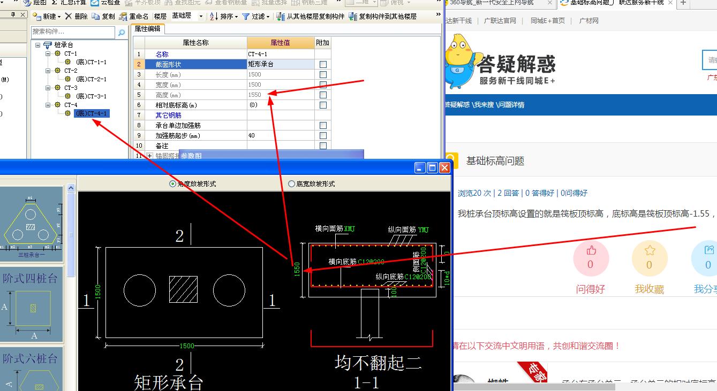Open the 同城E+首页 bookmark
Screen dimensions: 717x391
click(x=548, y=21)
